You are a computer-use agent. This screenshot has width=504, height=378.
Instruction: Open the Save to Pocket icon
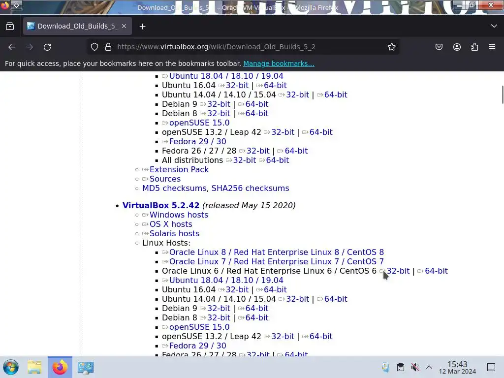[x=439, y=47]
